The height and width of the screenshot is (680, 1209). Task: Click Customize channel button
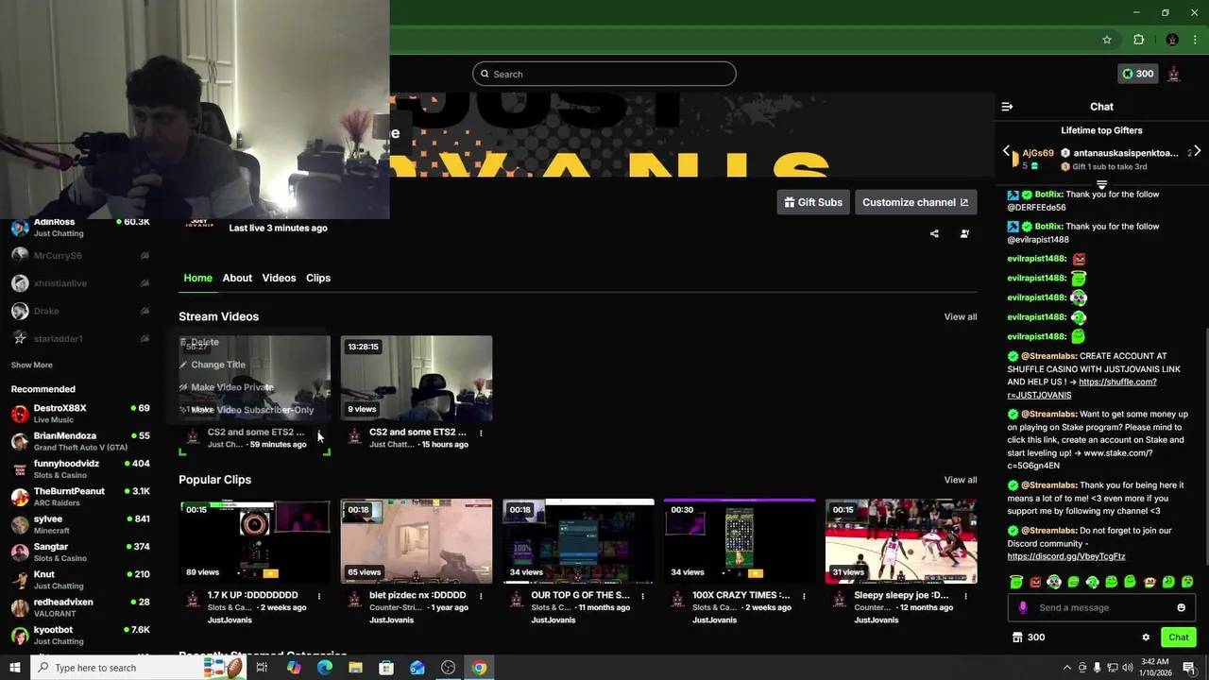tap(915, 202)
